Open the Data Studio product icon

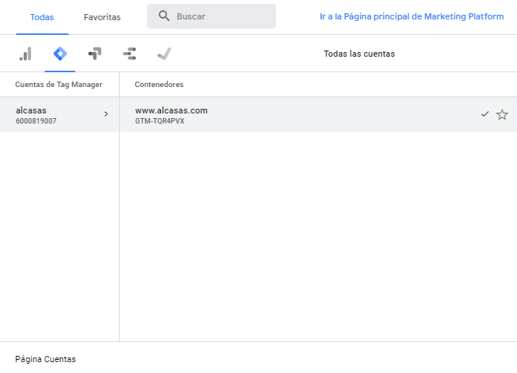[129, 54]
